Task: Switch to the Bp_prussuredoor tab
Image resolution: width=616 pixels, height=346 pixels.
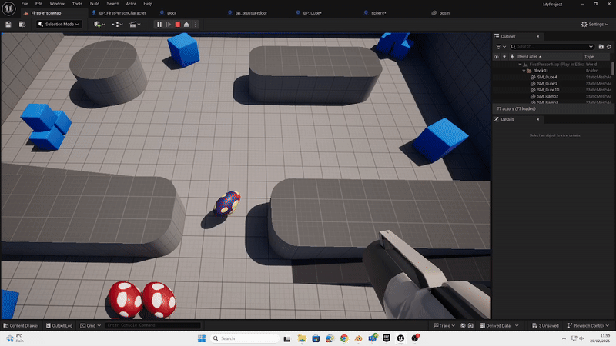Action: [x=251, y=13]
